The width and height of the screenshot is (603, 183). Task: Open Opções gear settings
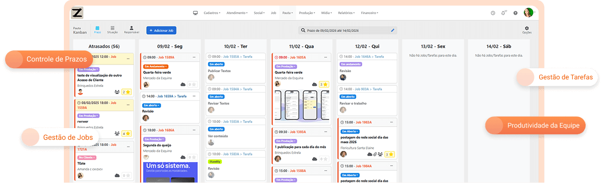coord(527,30)
